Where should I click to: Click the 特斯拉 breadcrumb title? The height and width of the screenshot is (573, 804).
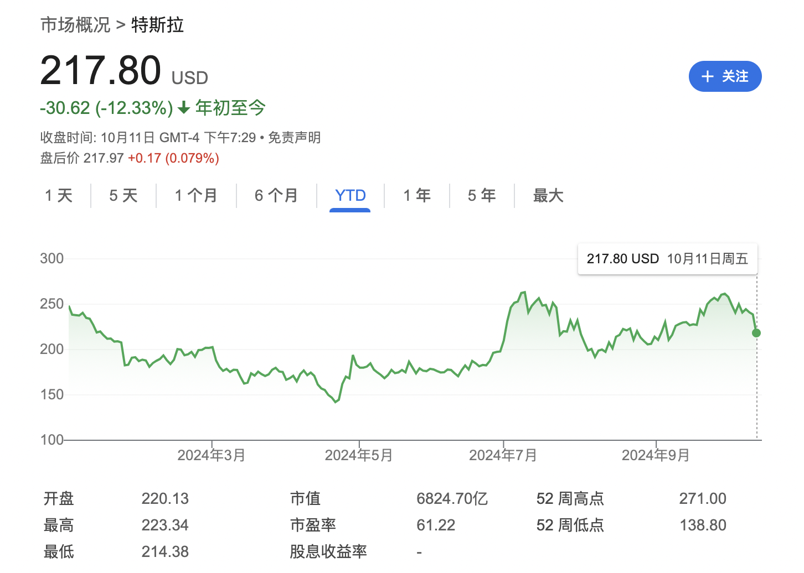(x=158, y=25)
